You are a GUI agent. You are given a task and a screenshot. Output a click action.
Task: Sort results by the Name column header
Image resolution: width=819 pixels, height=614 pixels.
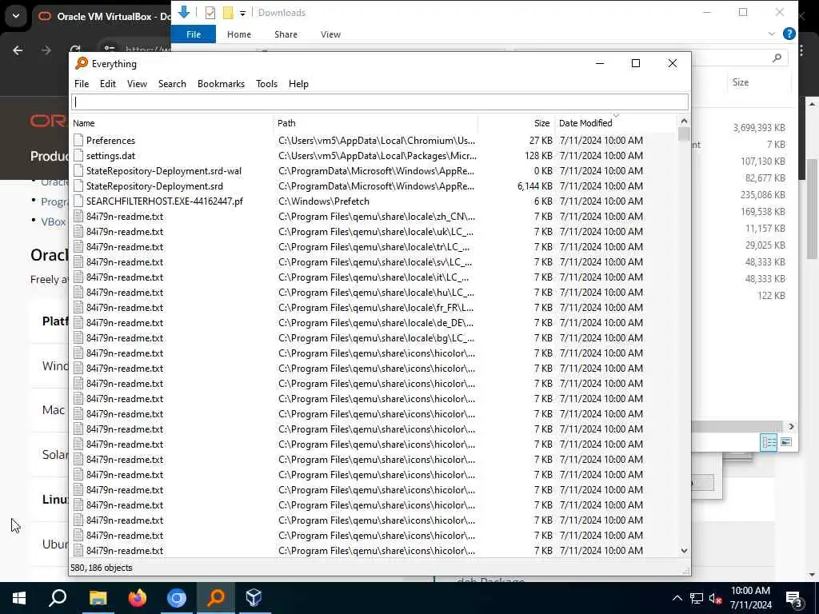coord(172,123)
